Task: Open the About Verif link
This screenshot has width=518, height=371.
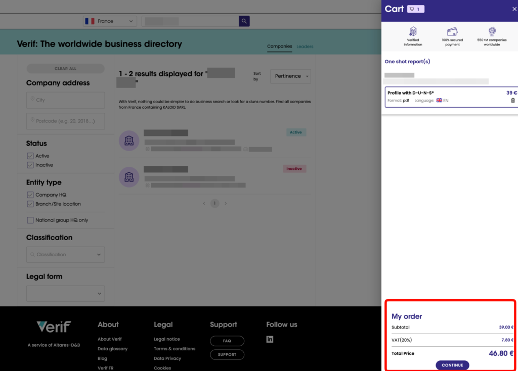Action: point(110,339)
